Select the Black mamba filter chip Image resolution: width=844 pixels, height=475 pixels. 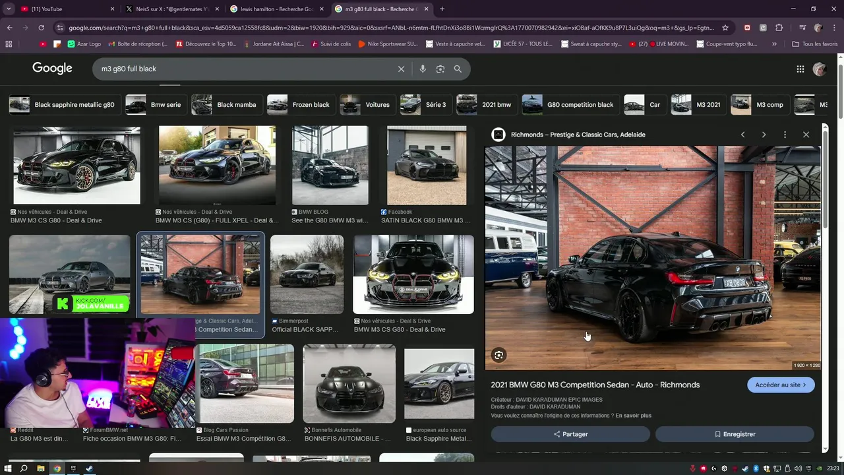coord(226,105)
